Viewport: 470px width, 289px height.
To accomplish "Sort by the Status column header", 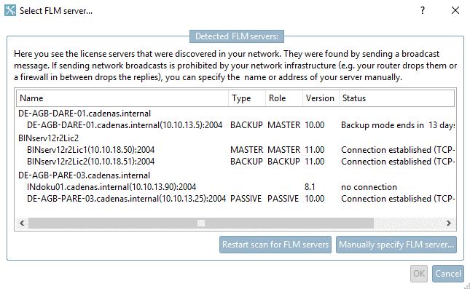I will coord(397,98).
